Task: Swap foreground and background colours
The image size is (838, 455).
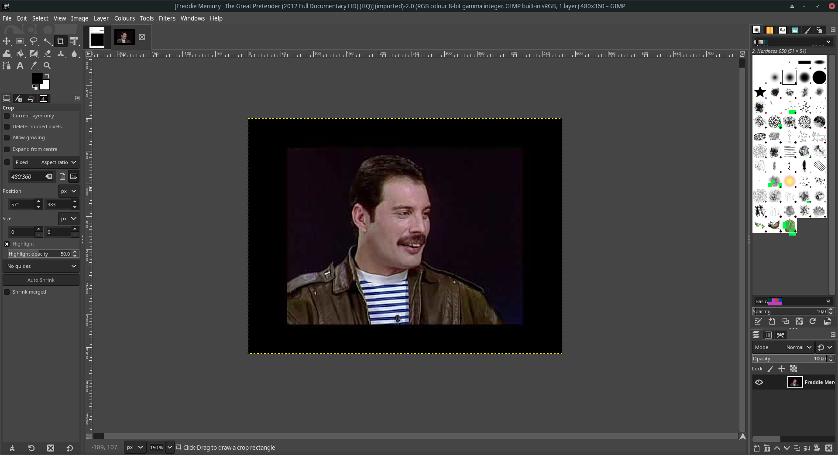Action: (47, 76)
